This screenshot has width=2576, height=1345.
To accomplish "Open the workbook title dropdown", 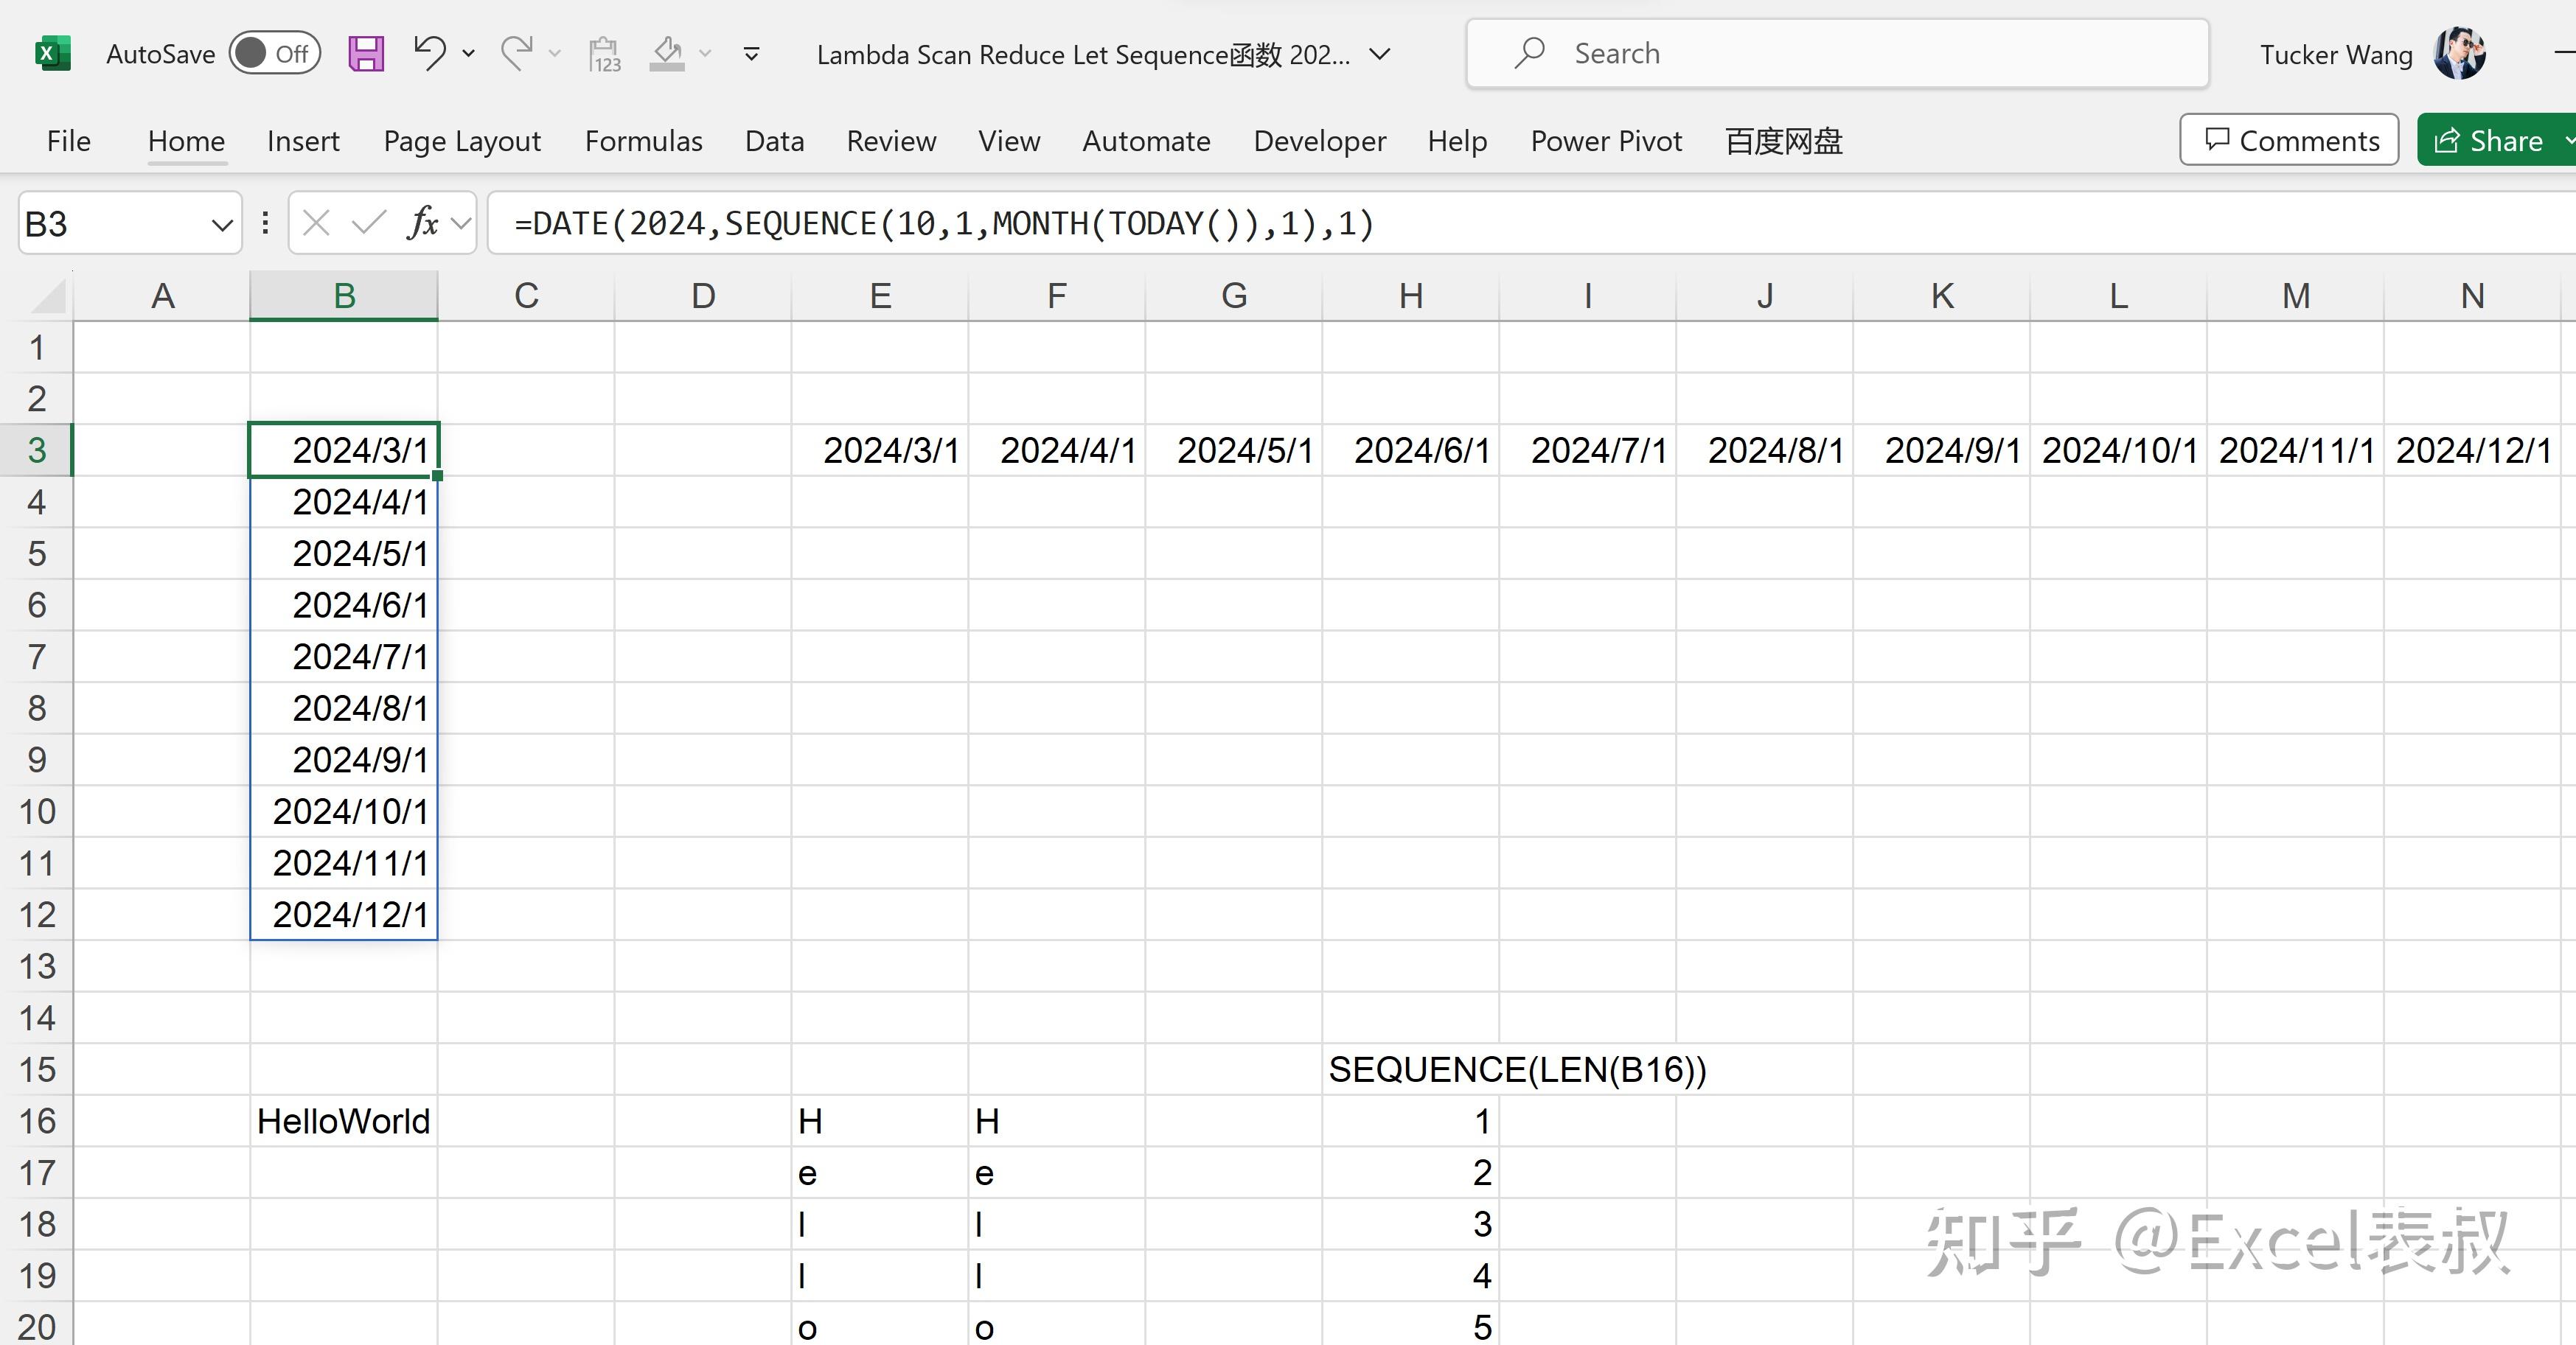I will [1380, 55].
